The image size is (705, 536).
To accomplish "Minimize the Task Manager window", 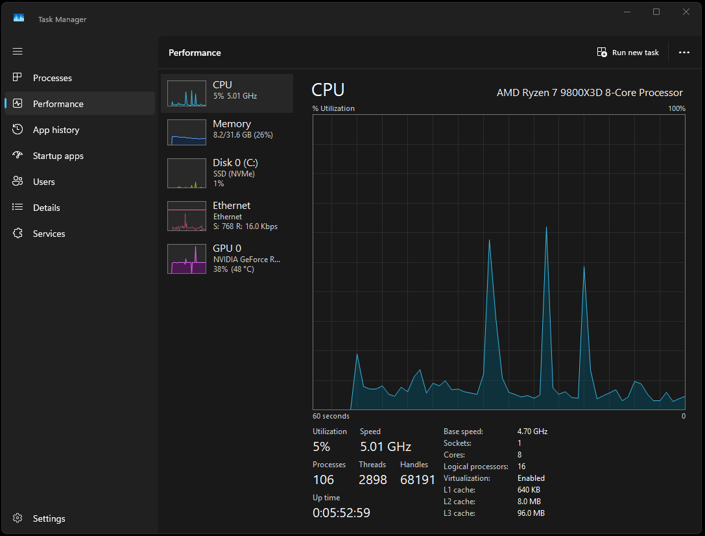I will tap(627, 12).
